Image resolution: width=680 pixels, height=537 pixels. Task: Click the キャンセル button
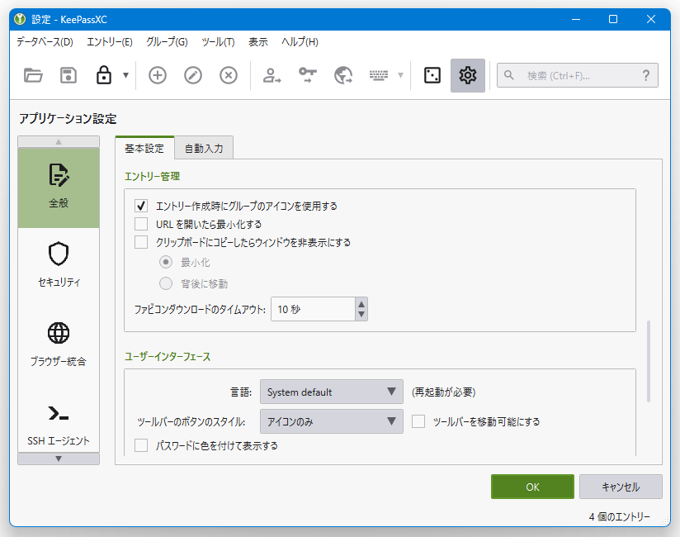tap(621, 487)
